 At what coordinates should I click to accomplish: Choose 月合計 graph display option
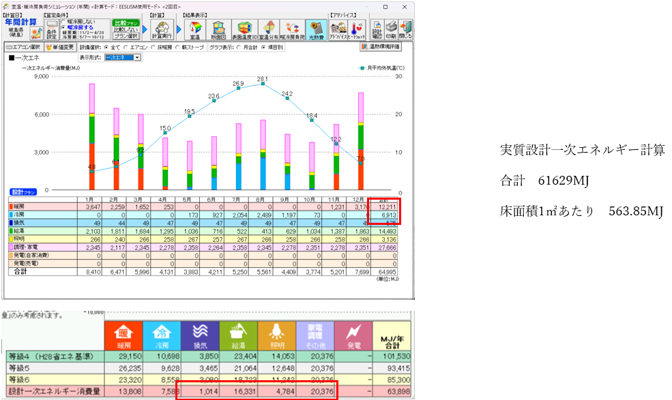pos(237,47)
